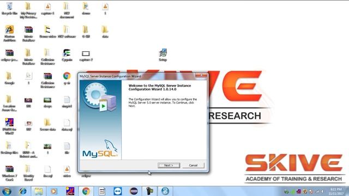Open the Windows Start menu

click(x=7, y=191)
